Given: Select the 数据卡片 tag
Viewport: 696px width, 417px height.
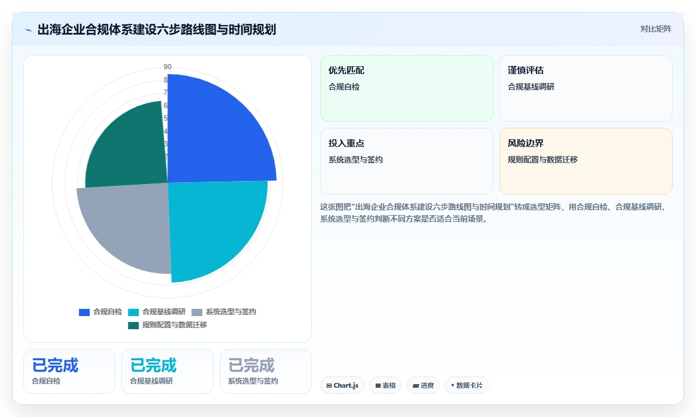Looking at the screenshot, I should 467,385.
